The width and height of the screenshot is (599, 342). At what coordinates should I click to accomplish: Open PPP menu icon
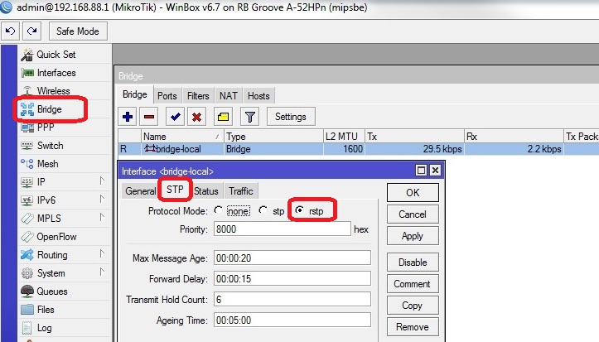pyautogui.click(x=27, y=128)
